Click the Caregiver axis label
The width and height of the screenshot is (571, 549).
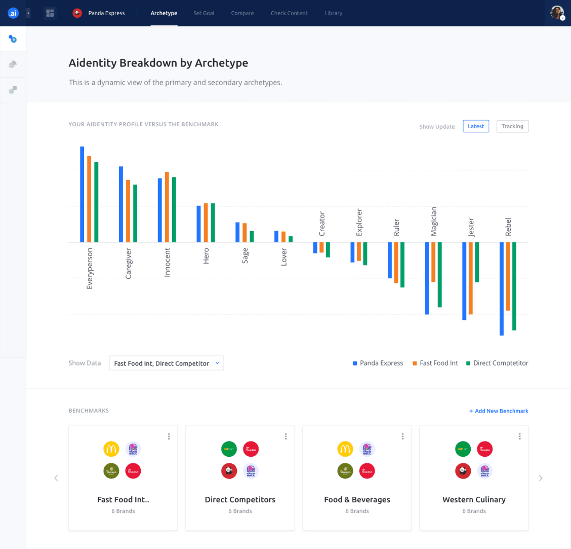[x=128, y=264]
